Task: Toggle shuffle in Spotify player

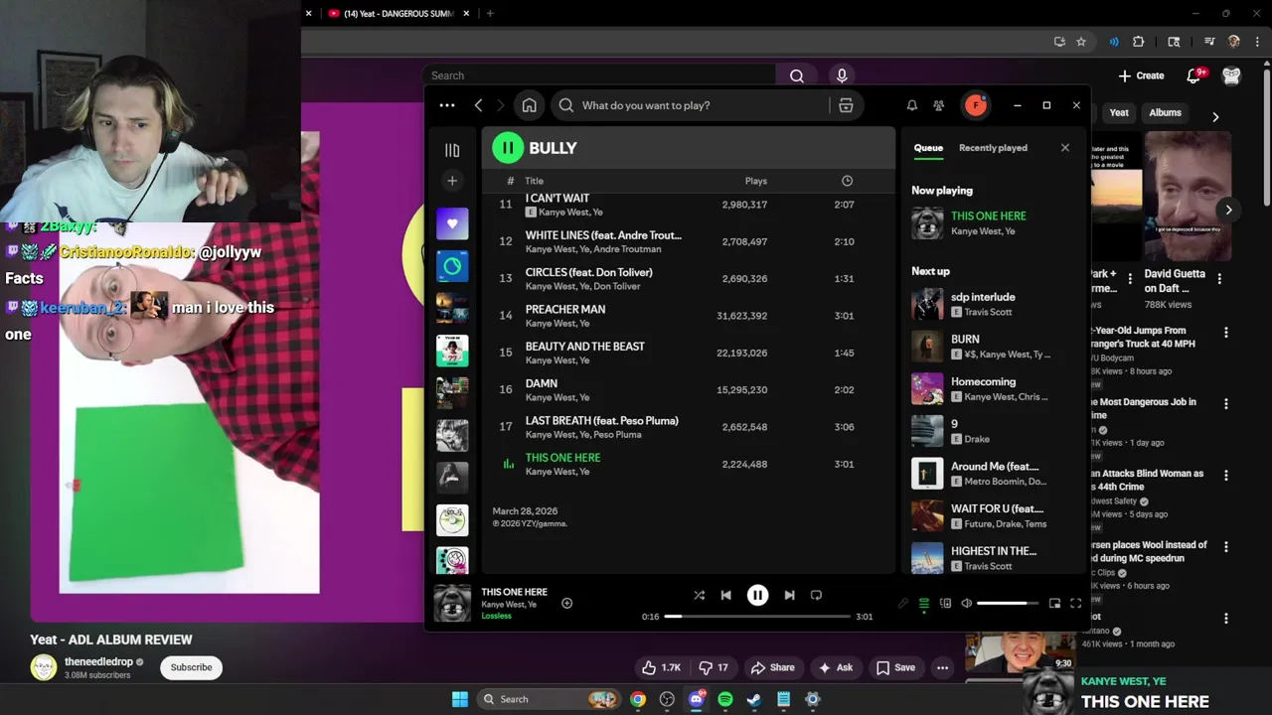Action: point(699,595)
